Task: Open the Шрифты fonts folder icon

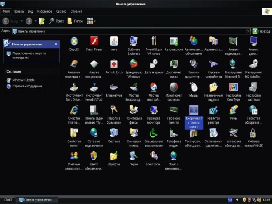Action: coord(114,156)
